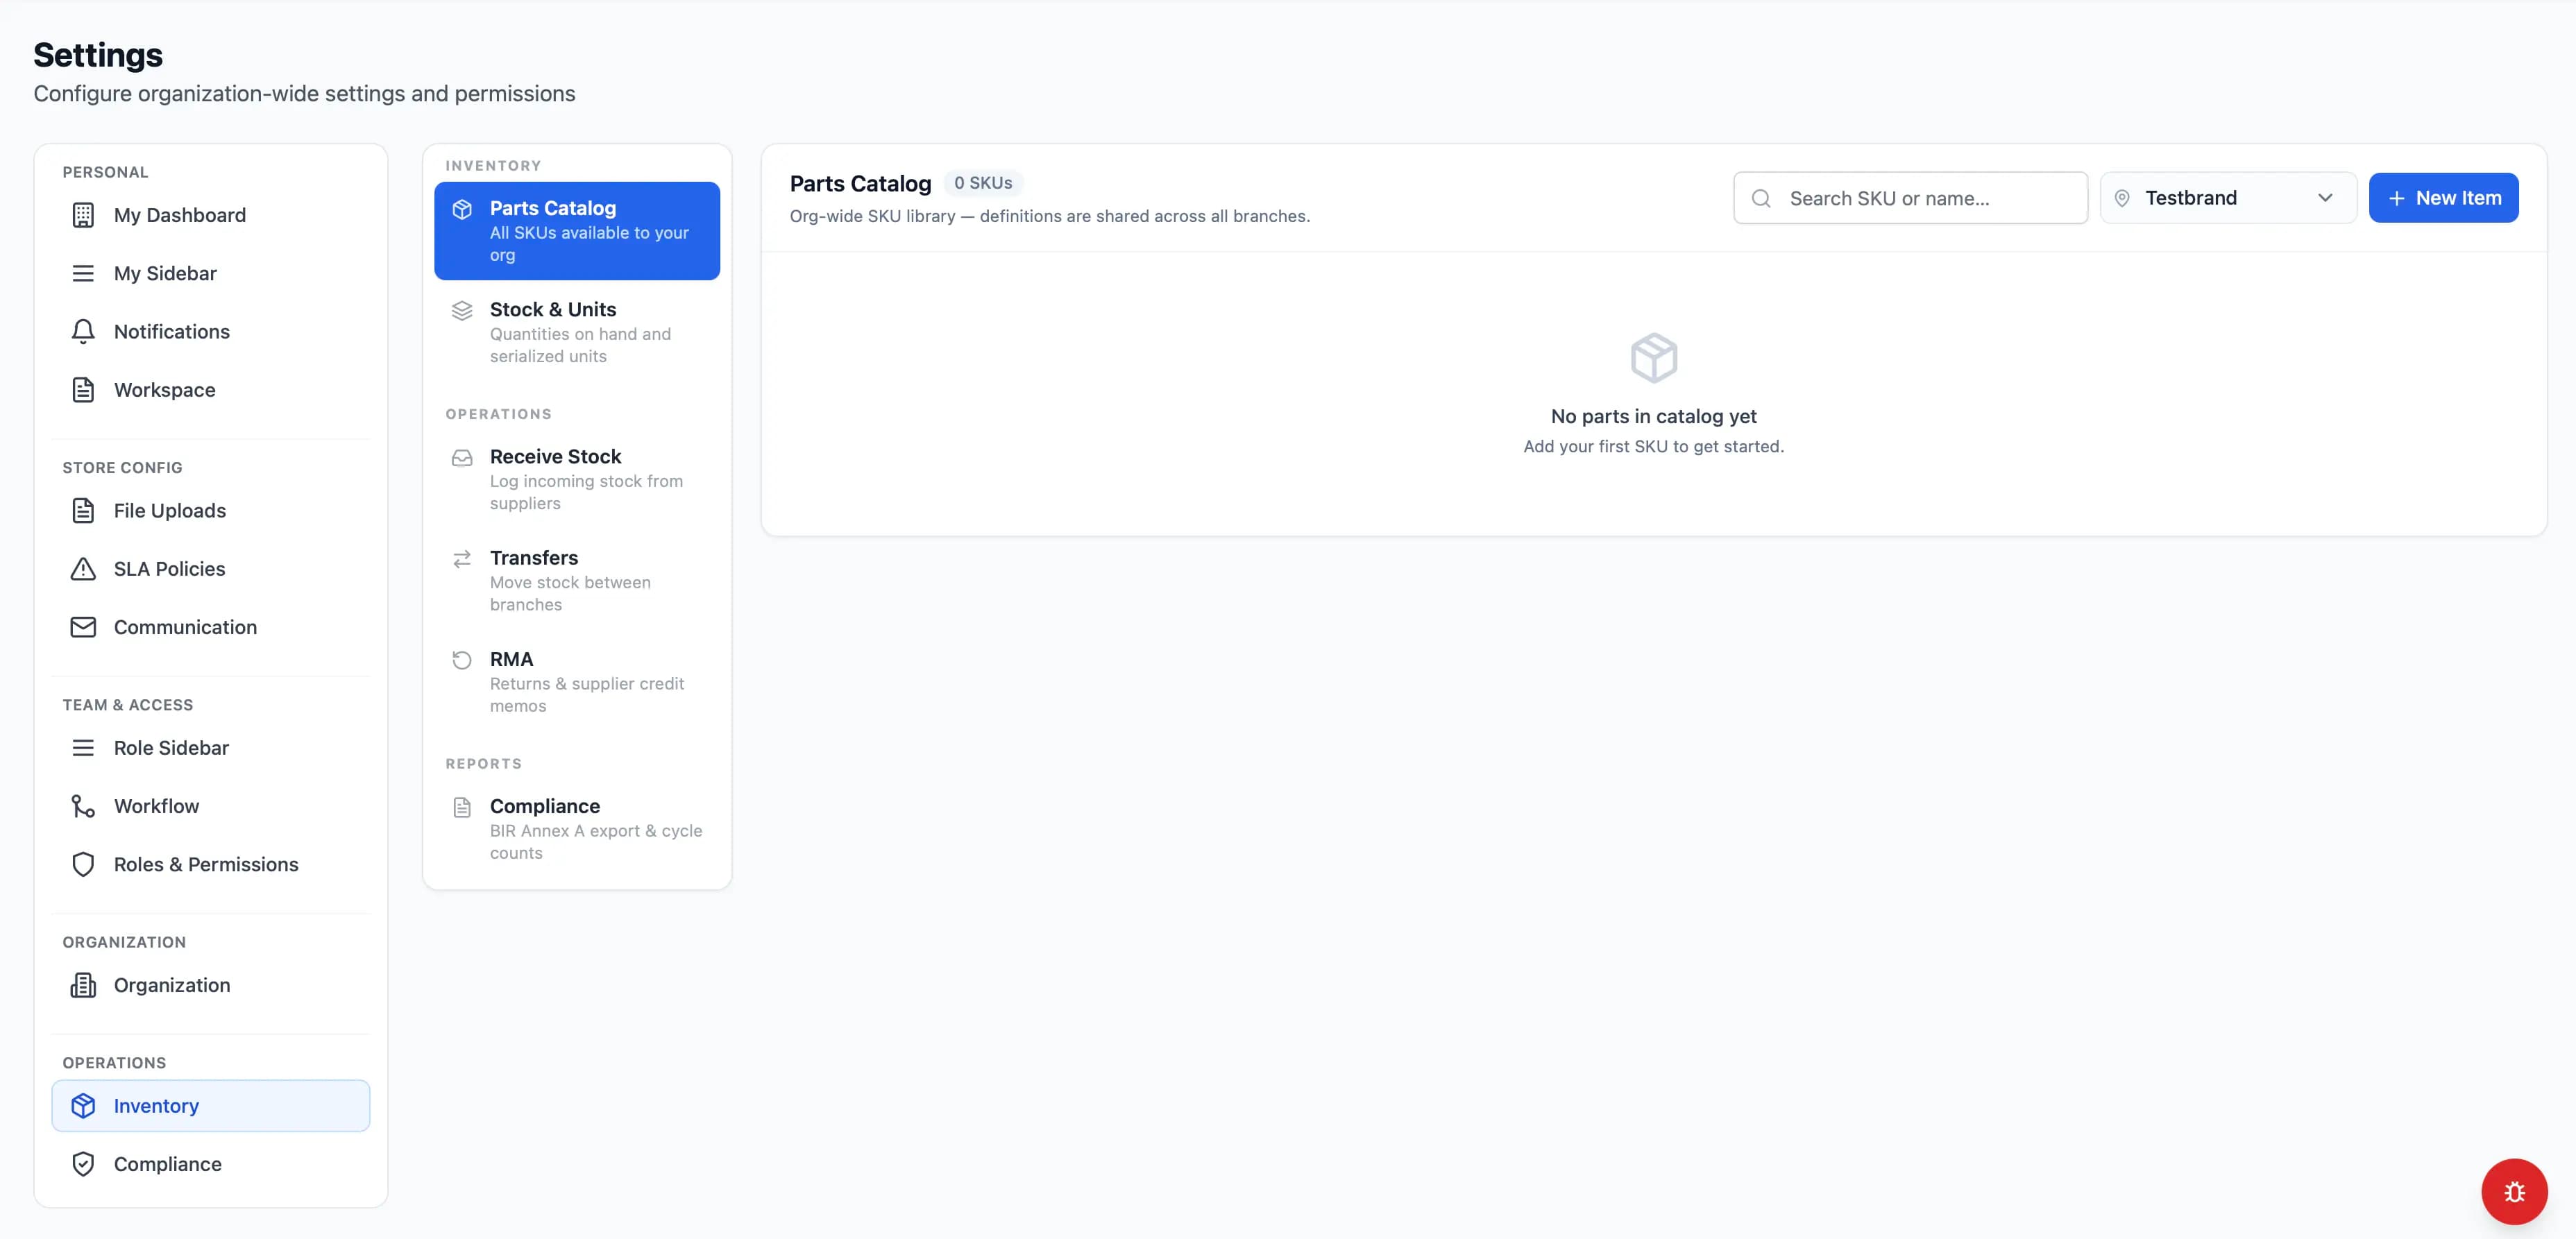Click the Workflow branch icon
Viewport: 2576px width, 1239px height.
[83, 806]
